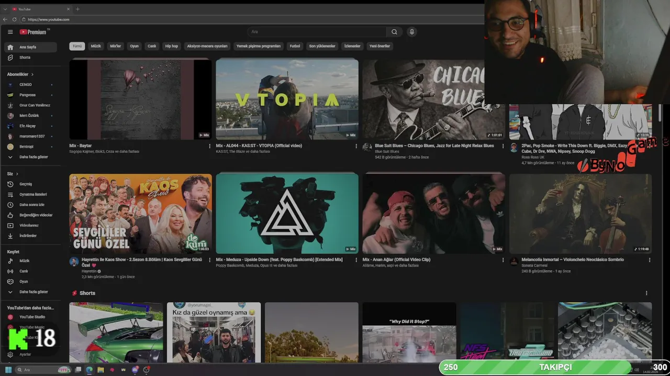670x376 pixels.
Task: Open more options for Meduza Upside Down mix
Action: (x=356, y=260)
